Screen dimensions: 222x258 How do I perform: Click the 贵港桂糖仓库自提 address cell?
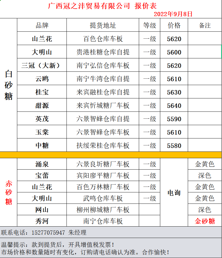coord(103,52)
